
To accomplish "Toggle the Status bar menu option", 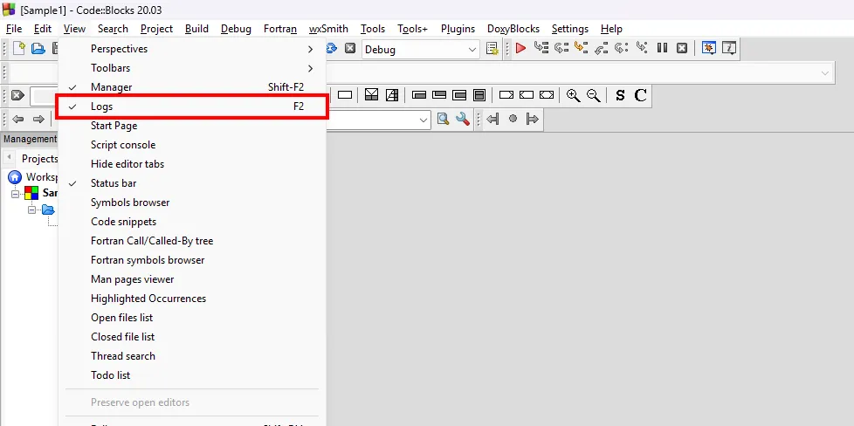I will [114, 183].
